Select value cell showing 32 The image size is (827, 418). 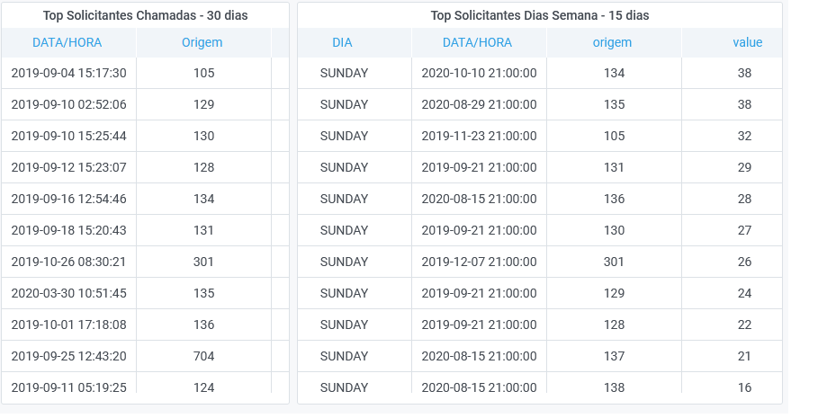pos(744,136)
